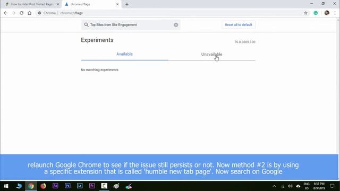Image resolution: width=340 pixels, height=191 pixels.
Task: Launch Firefox from the taskbar
Action: click(43, 186)
